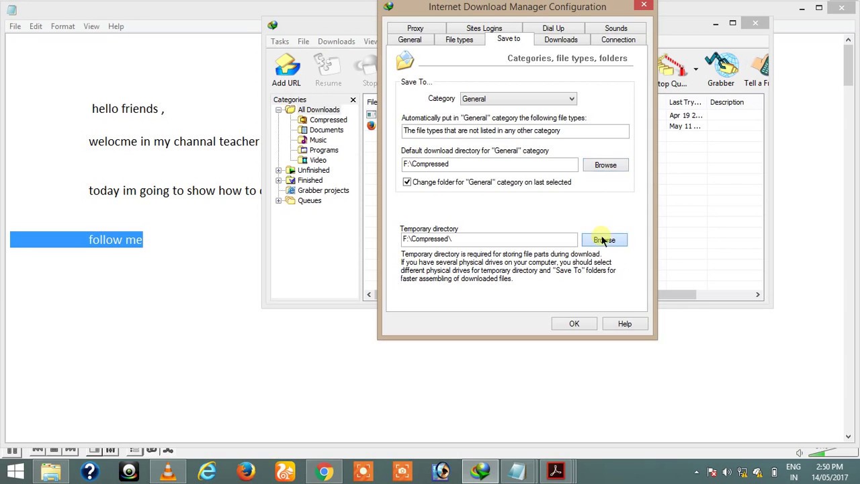
Task: Show hidden tray icons arrow
Action: (696, 472)
